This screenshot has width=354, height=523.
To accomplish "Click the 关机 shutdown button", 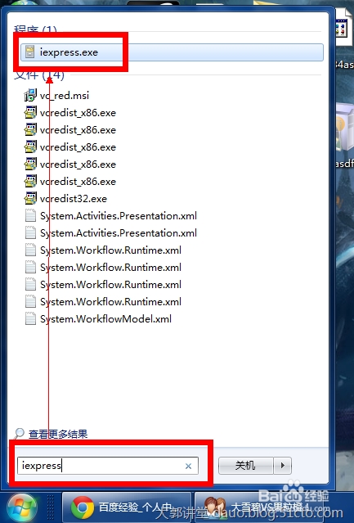I will (246, 465).
